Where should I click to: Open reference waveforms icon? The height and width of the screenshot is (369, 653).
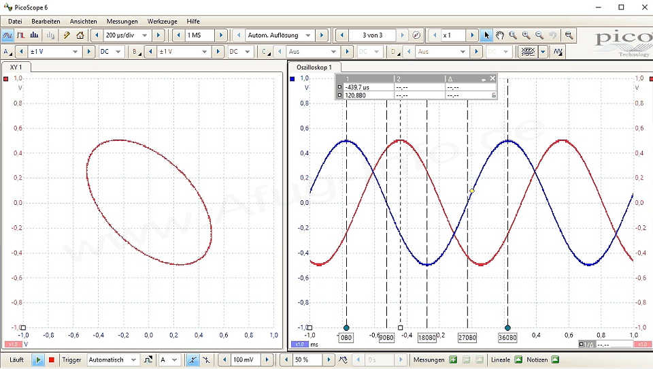tap(558, 52)
